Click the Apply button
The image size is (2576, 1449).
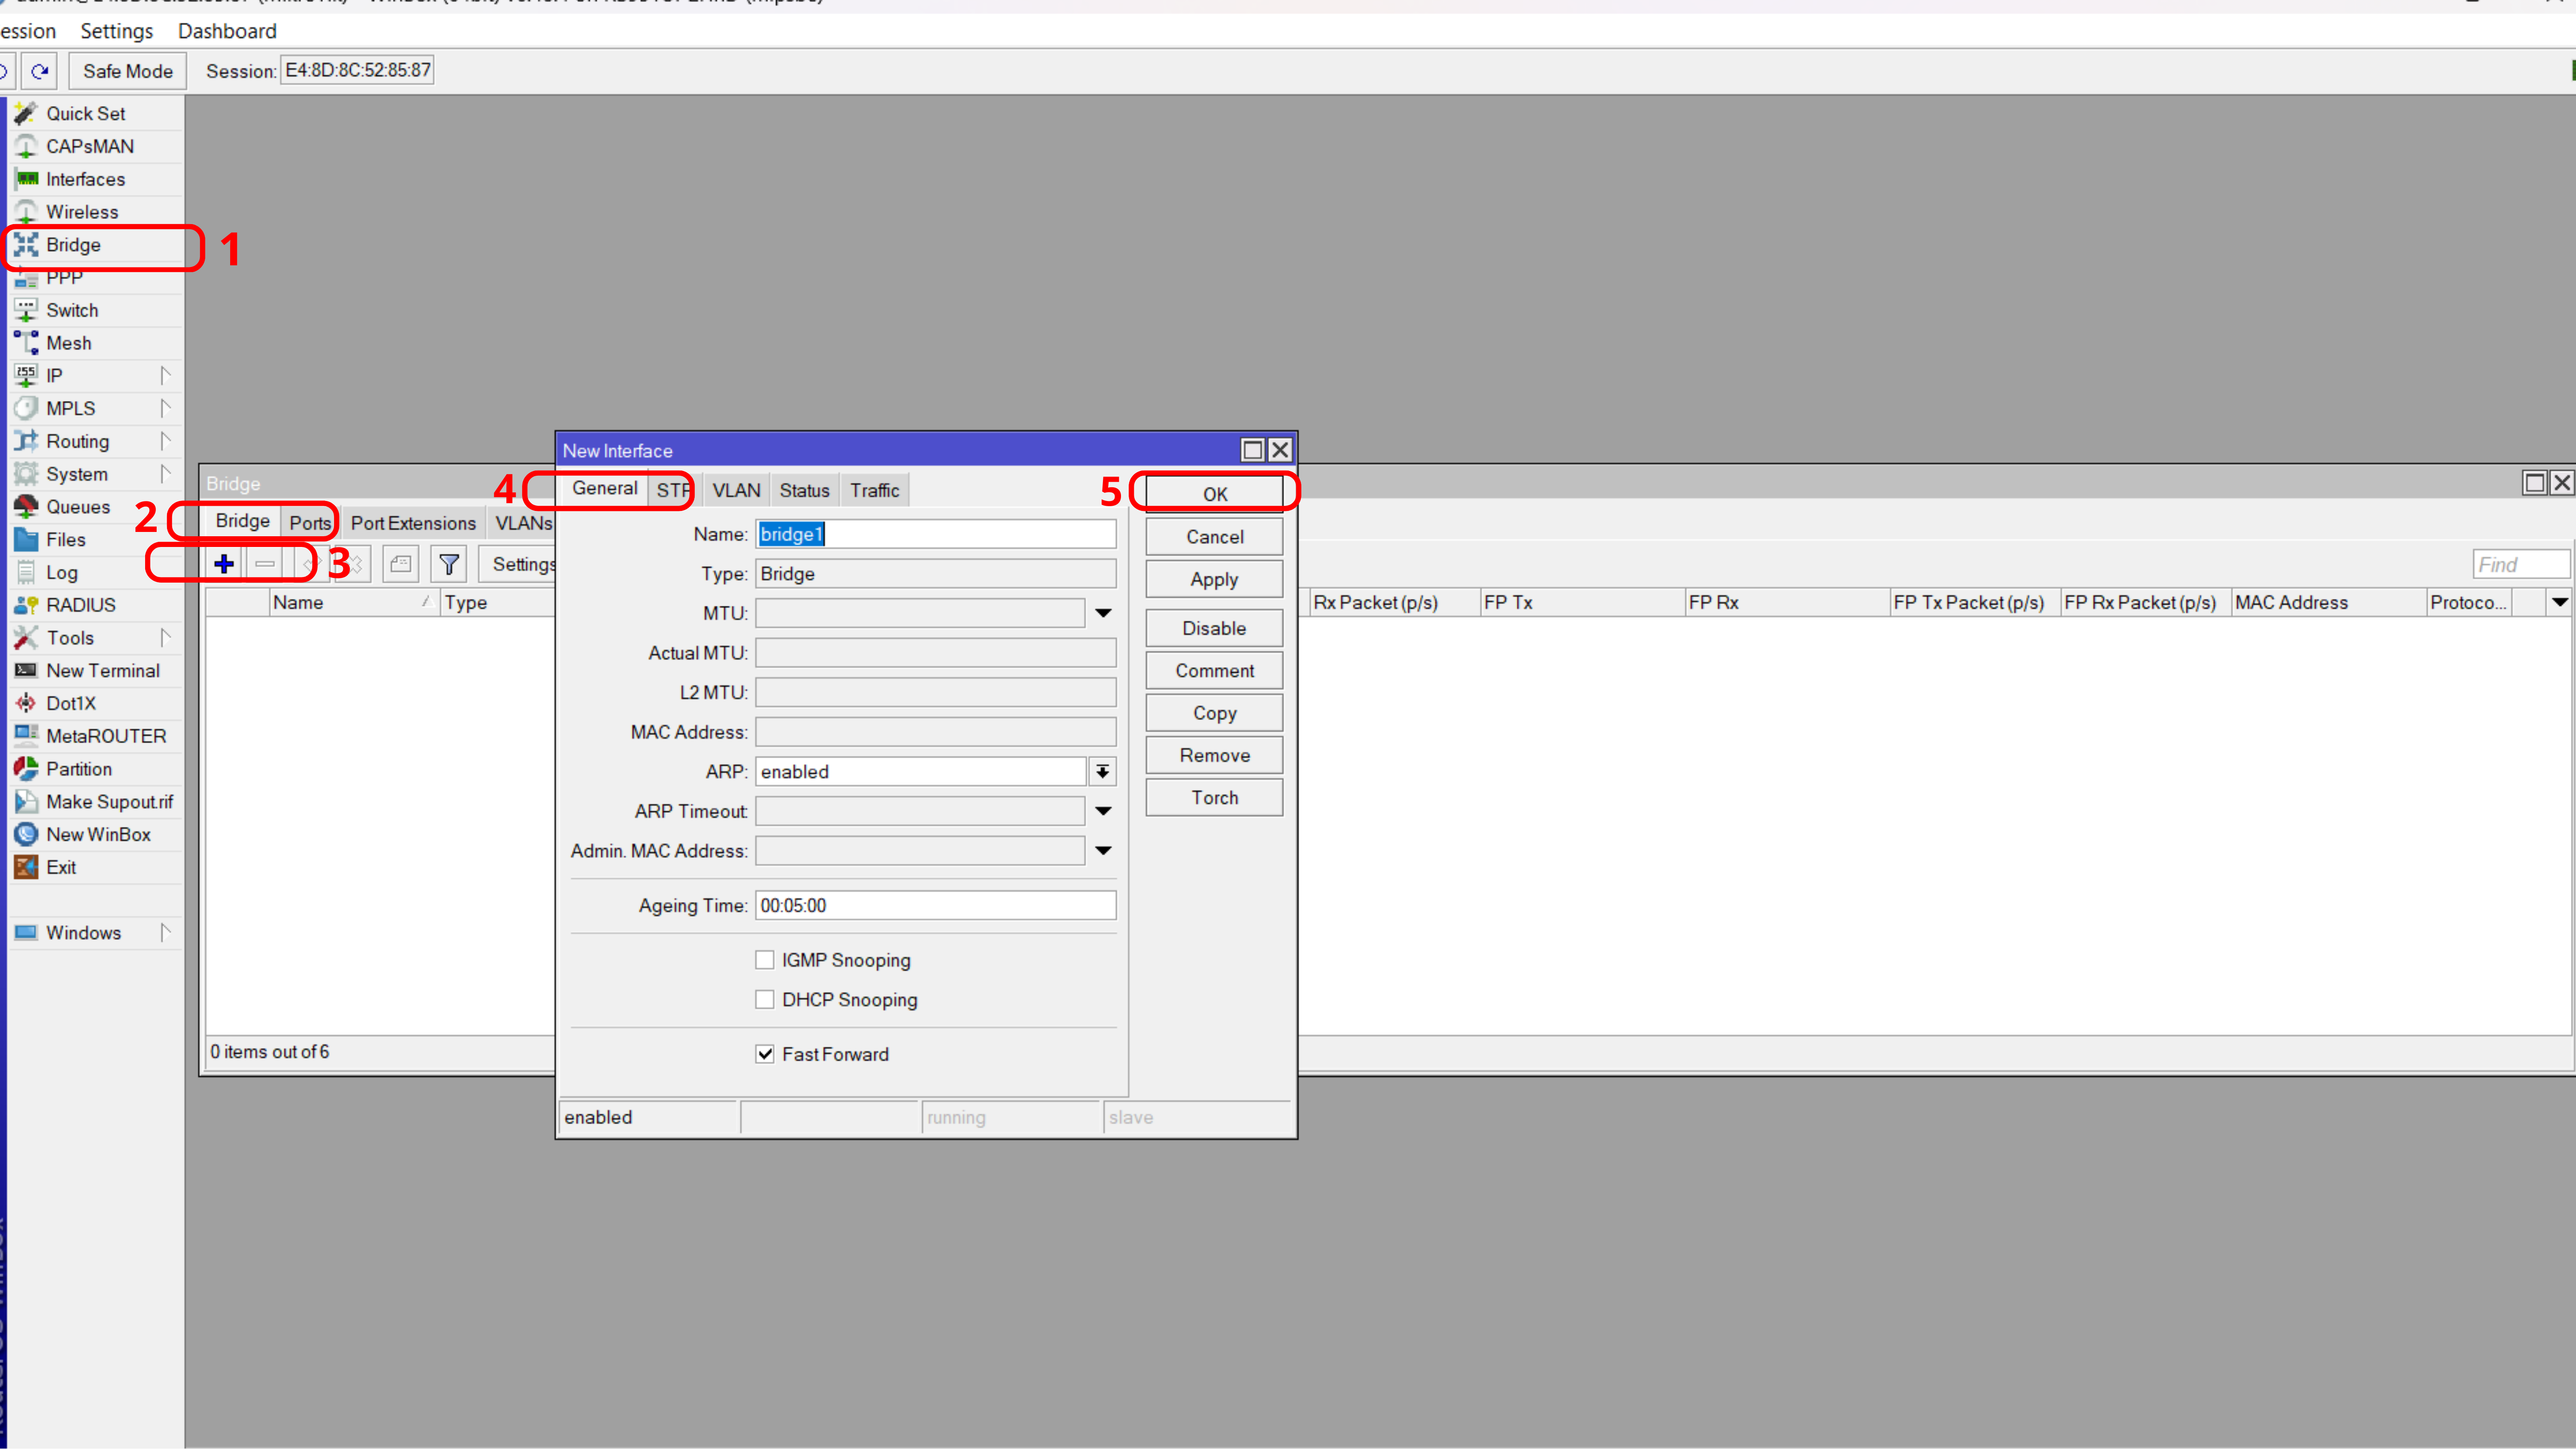click(1214, 579)
